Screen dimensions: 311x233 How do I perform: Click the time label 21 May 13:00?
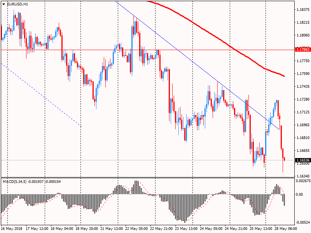click(112, 229)
